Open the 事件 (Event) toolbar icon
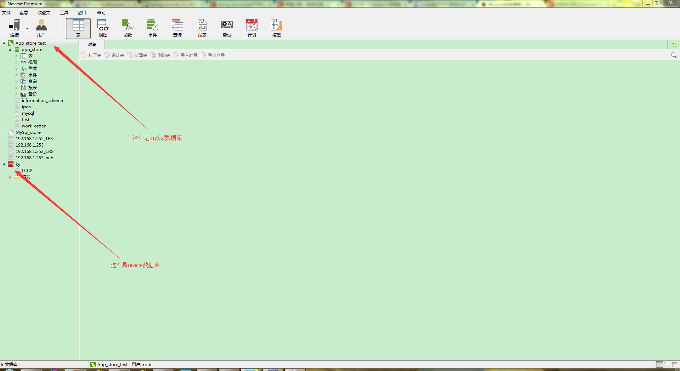This screenshot has height=371, width=680. coord(153,28)
